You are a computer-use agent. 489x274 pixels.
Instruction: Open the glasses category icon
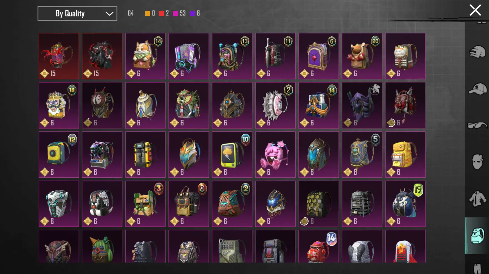(x=477, y=125)
